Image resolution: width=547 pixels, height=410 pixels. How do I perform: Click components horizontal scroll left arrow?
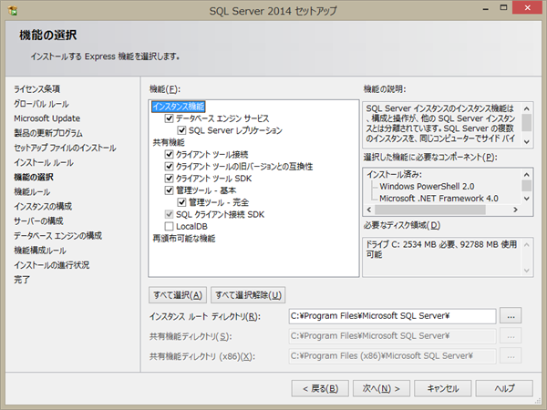tap(369, 210)
